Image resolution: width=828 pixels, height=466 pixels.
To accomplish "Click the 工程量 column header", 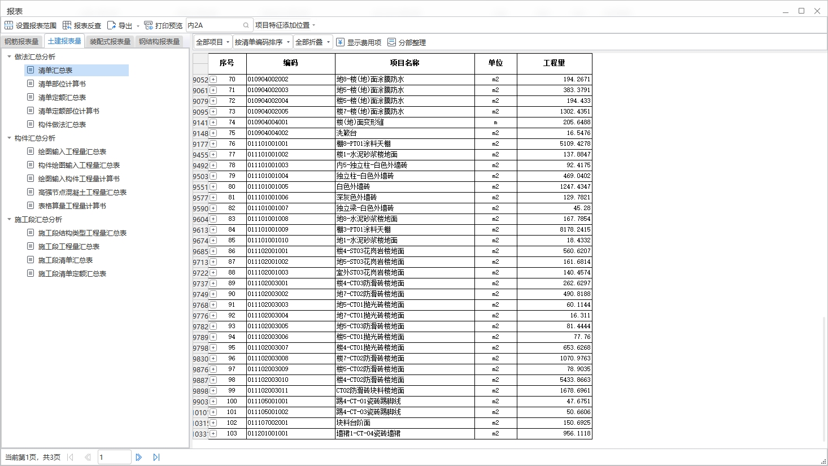I will [554, 63].
